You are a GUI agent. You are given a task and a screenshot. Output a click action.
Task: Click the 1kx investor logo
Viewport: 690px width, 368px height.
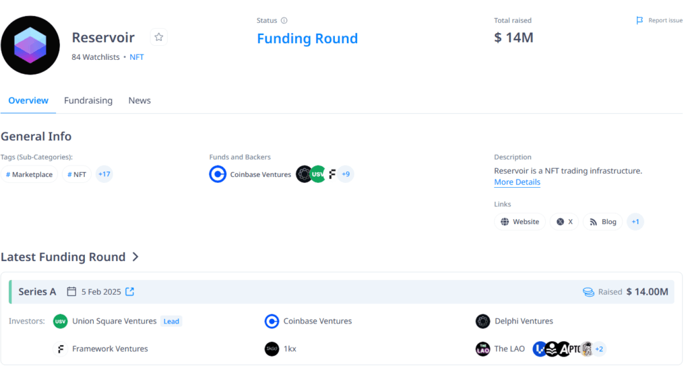click(x=272, y=348)
